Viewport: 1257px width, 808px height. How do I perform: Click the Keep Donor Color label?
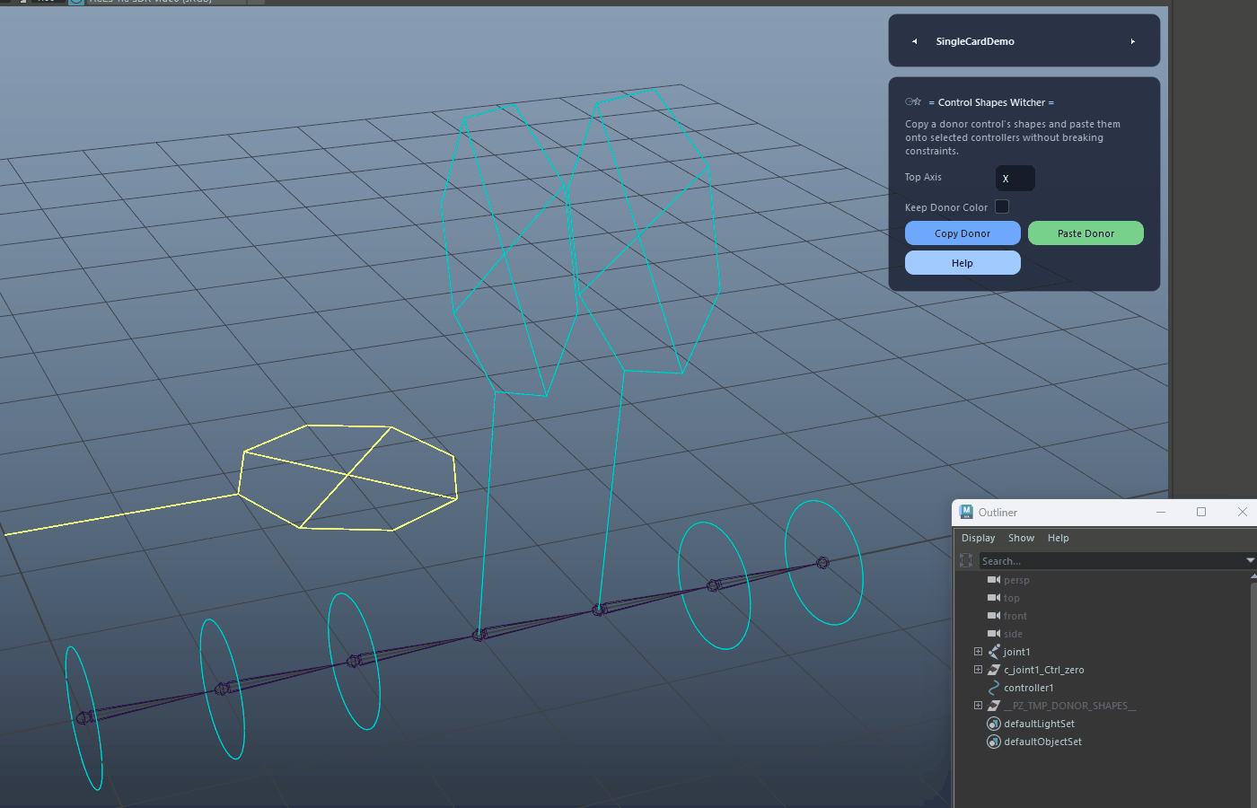(946, 207)
